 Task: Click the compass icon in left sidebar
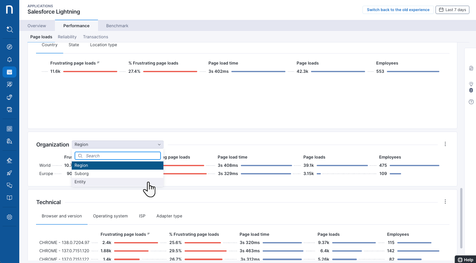click(9, 47)
